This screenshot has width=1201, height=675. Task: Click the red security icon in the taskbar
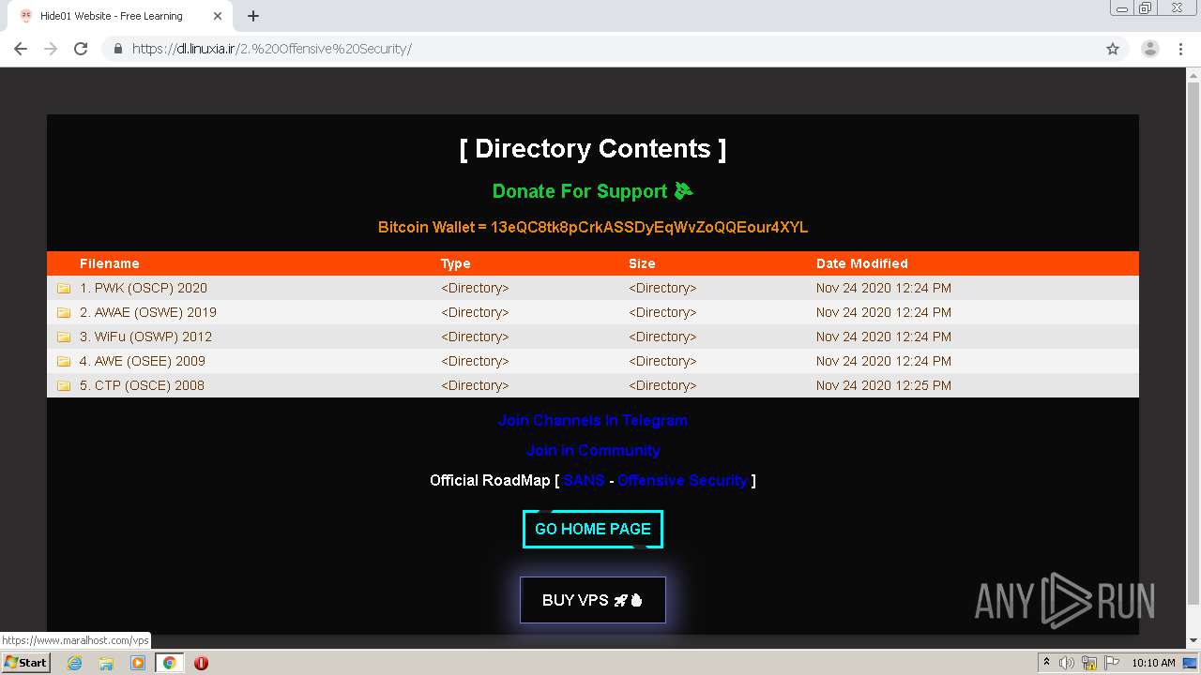coord(201,663)
